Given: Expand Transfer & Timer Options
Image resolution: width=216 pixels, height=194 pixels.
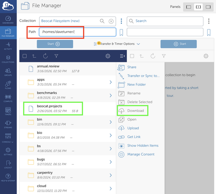Looking at the screenshot, I should (x=118, y=44).
